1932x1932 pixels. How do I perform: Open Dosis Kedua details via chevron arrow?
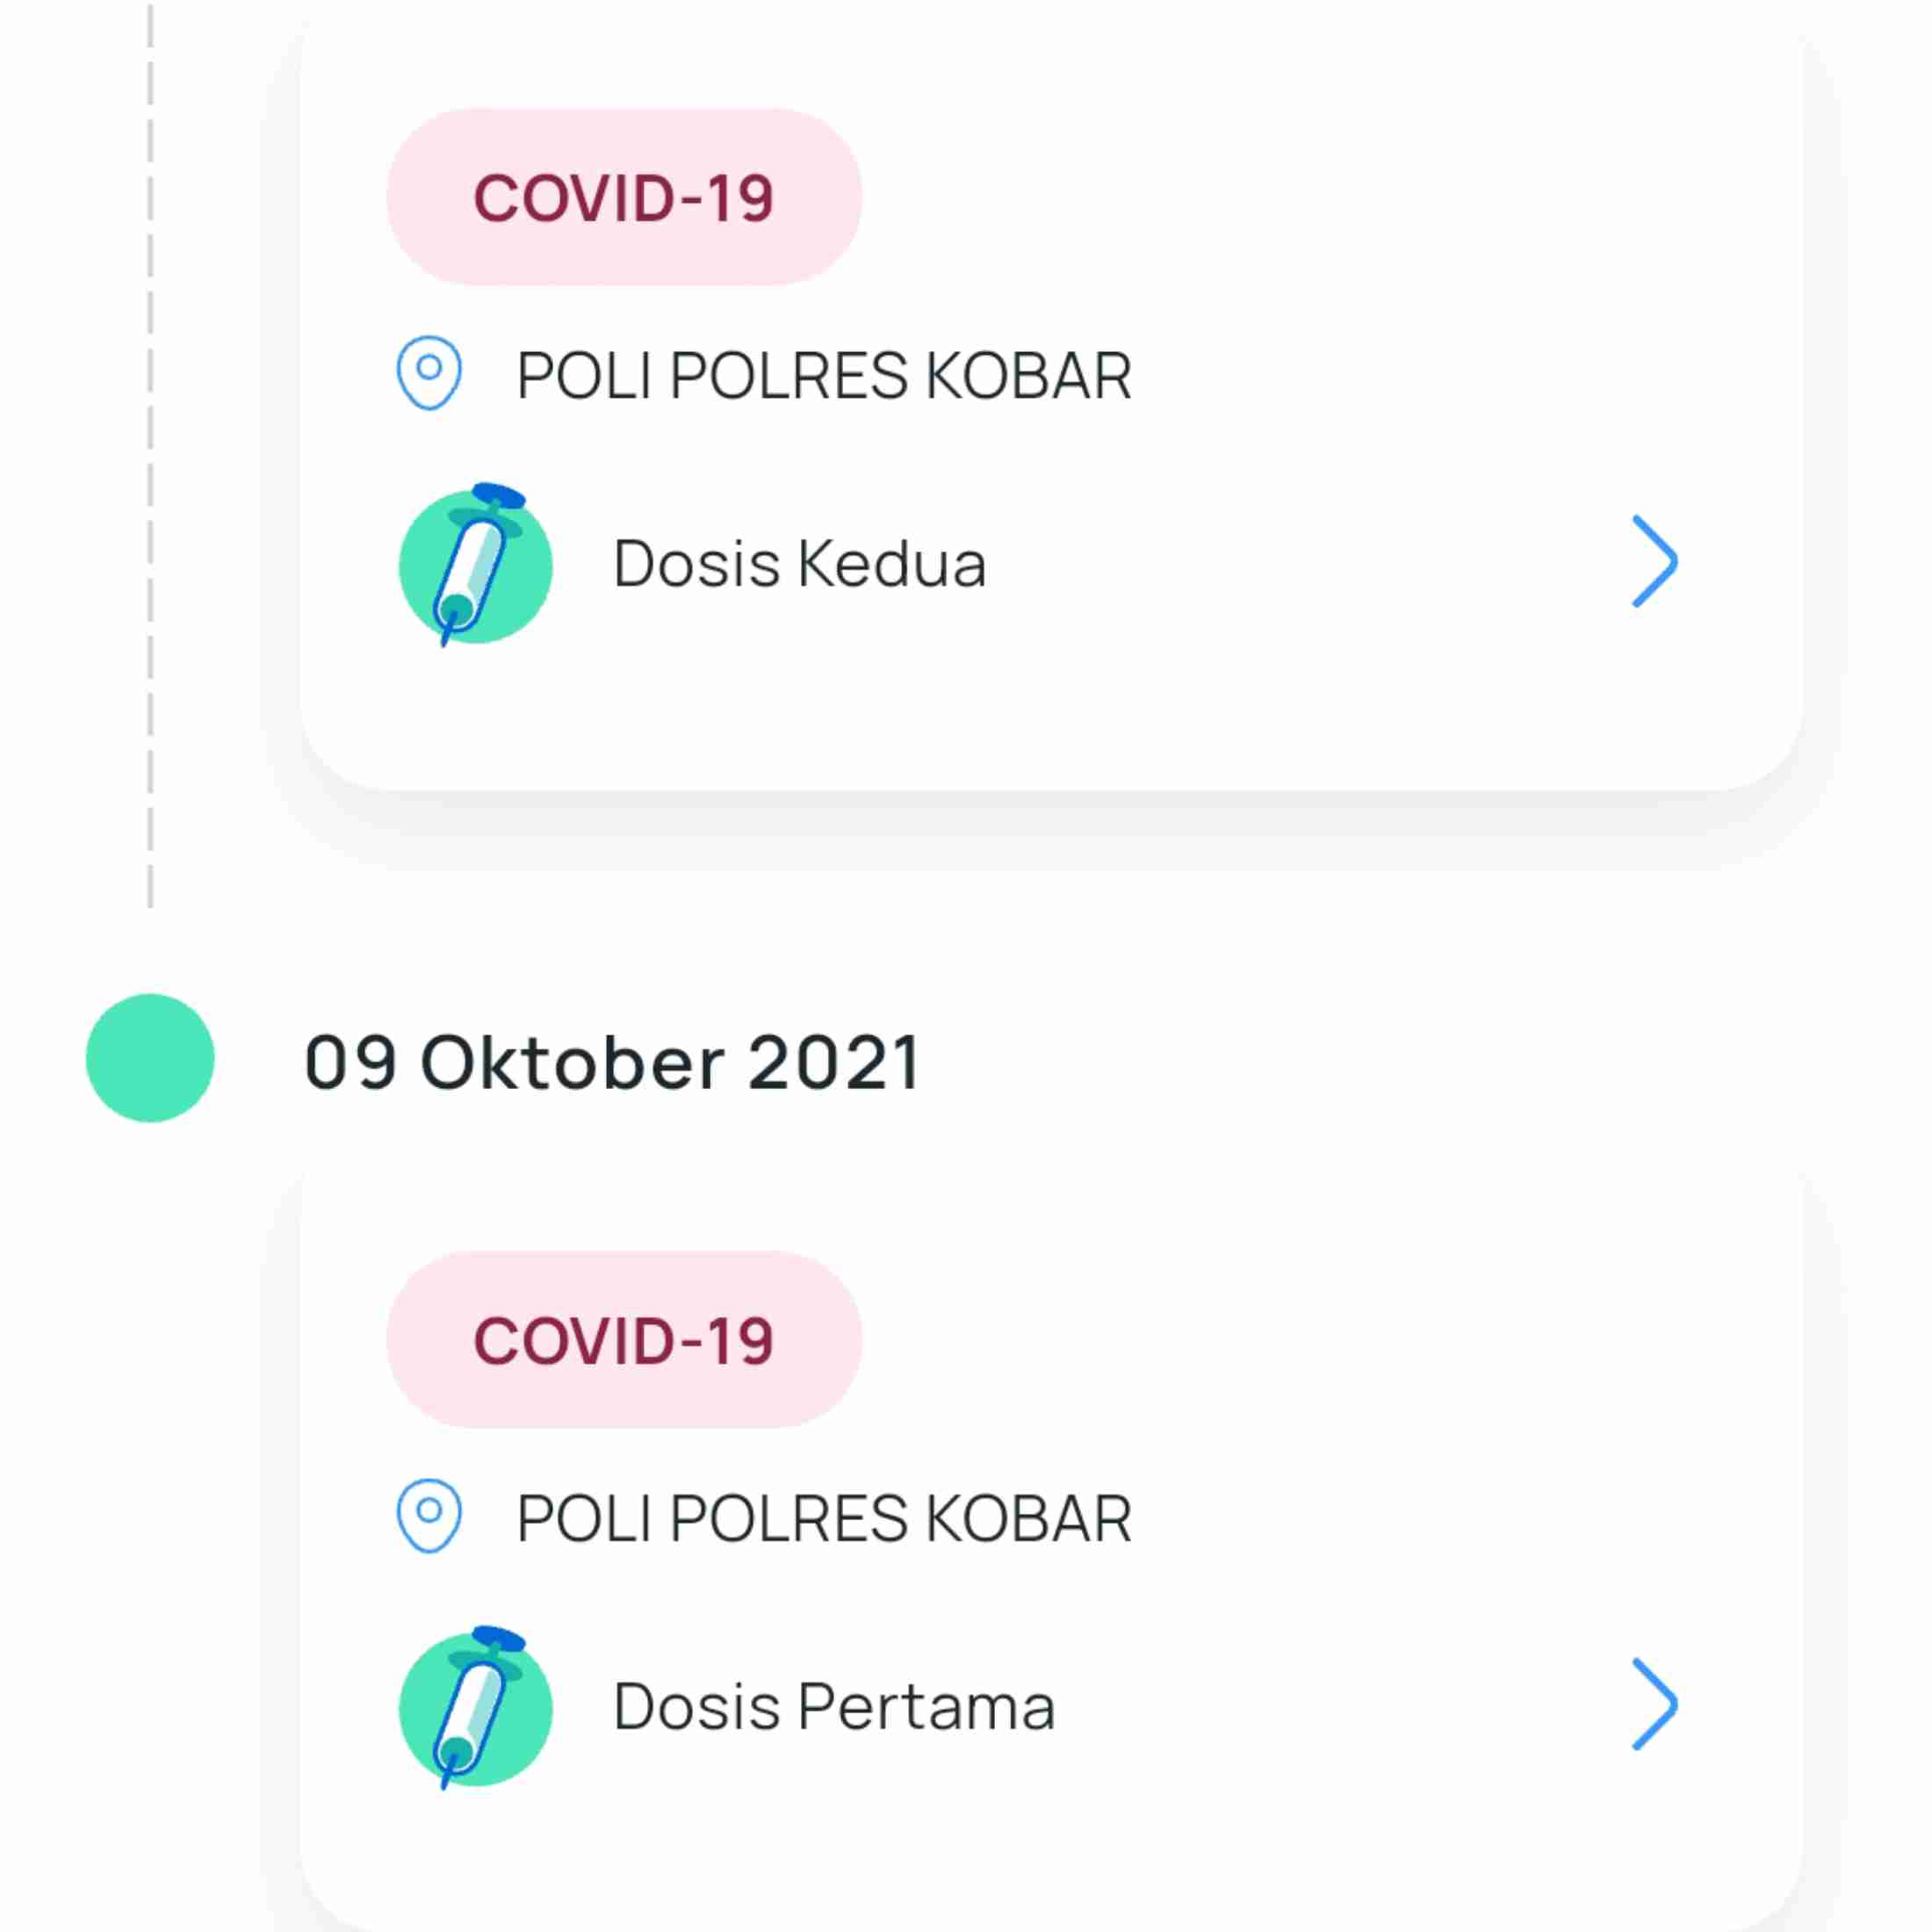tap(1654, 561)
